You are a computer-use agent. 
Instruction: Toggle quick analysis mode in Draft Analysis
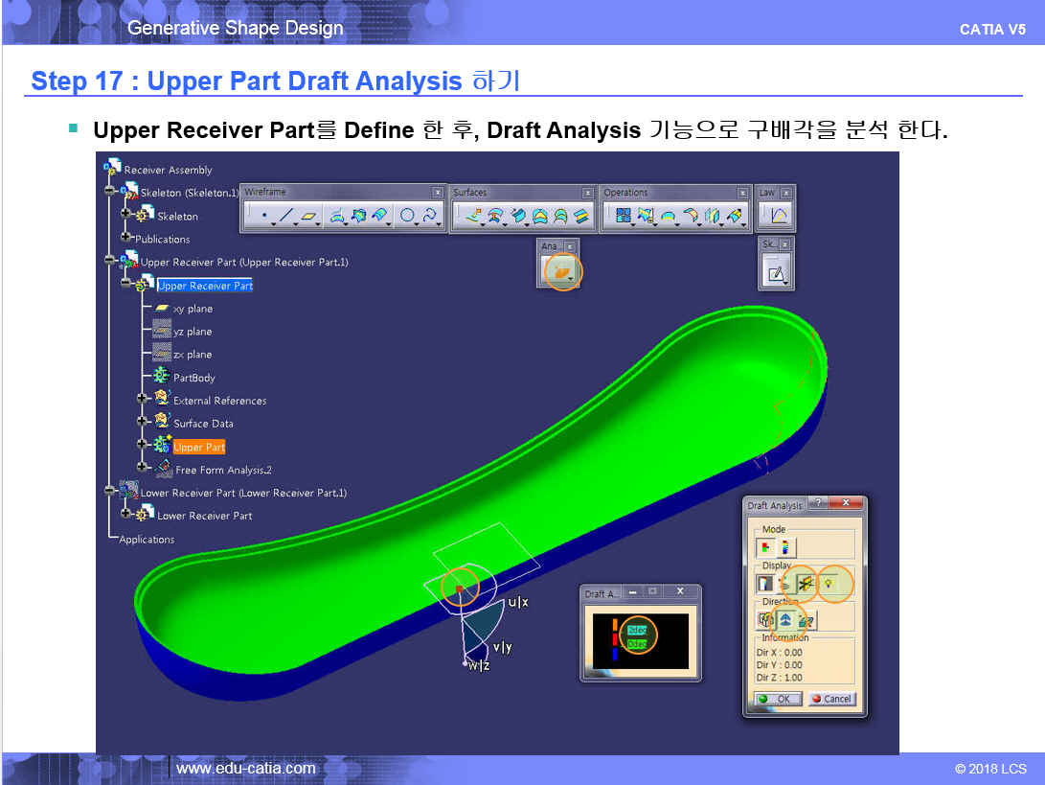tap(766, 548)
